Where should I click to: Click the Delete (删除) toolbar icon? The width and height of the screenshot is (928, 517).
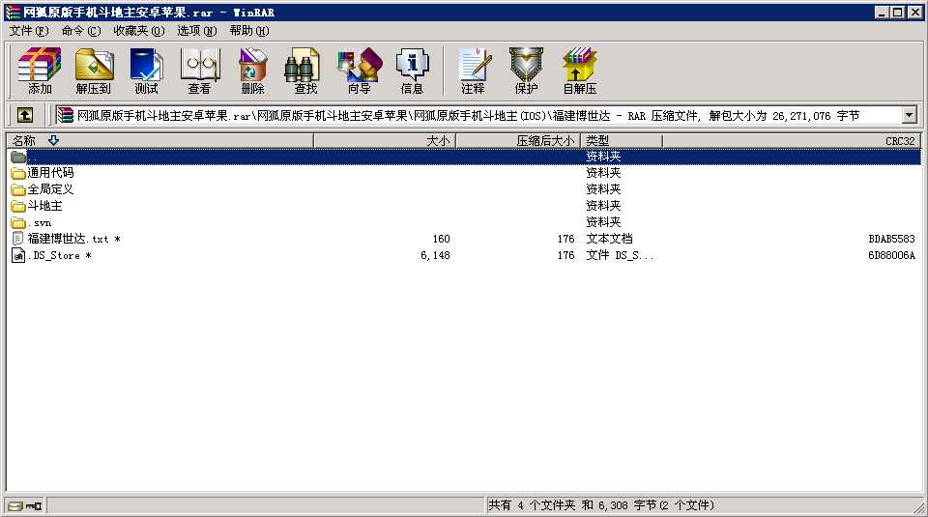click(252, 71)
